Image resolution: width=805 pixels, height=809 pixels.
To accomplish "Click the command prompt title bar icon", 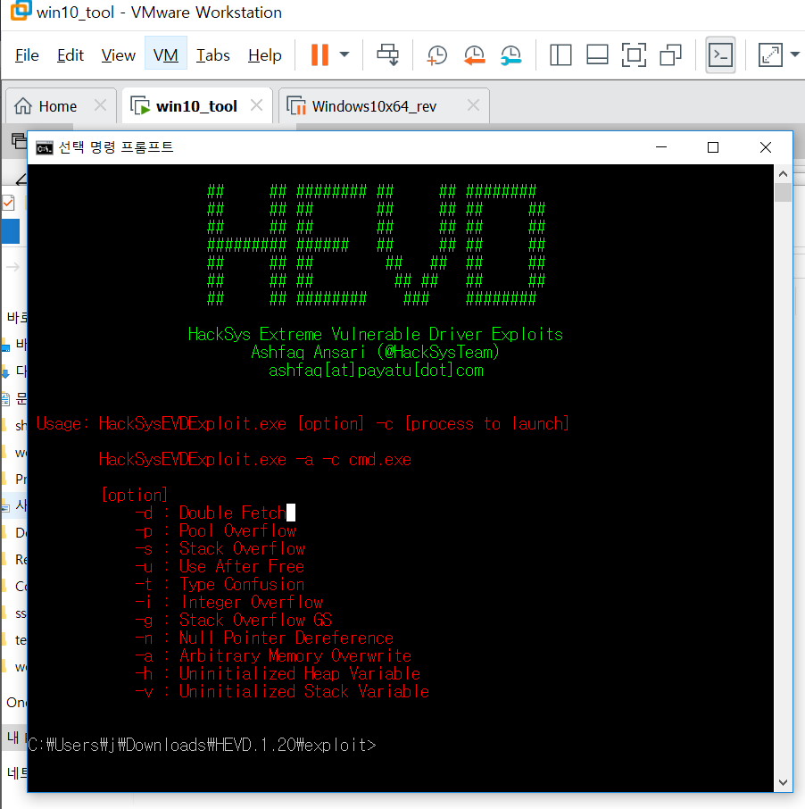I will tap(45, 147).
